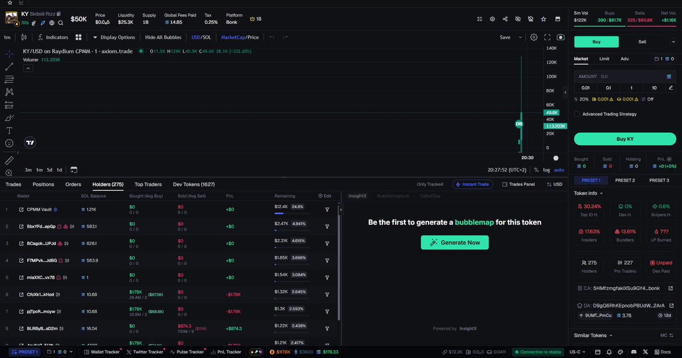The image size is (682, 358).
Task: Switch to the Positions tab
Action: click(x=43, y=184)
